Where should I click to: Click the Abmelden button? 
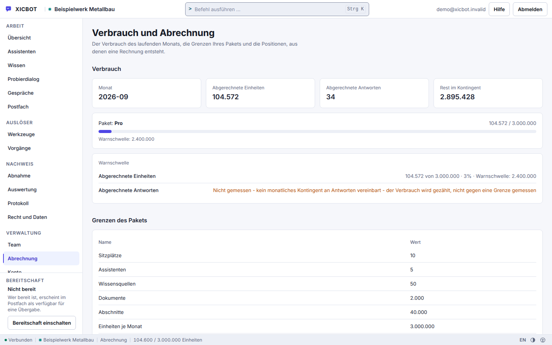click(x=530, y=9)
